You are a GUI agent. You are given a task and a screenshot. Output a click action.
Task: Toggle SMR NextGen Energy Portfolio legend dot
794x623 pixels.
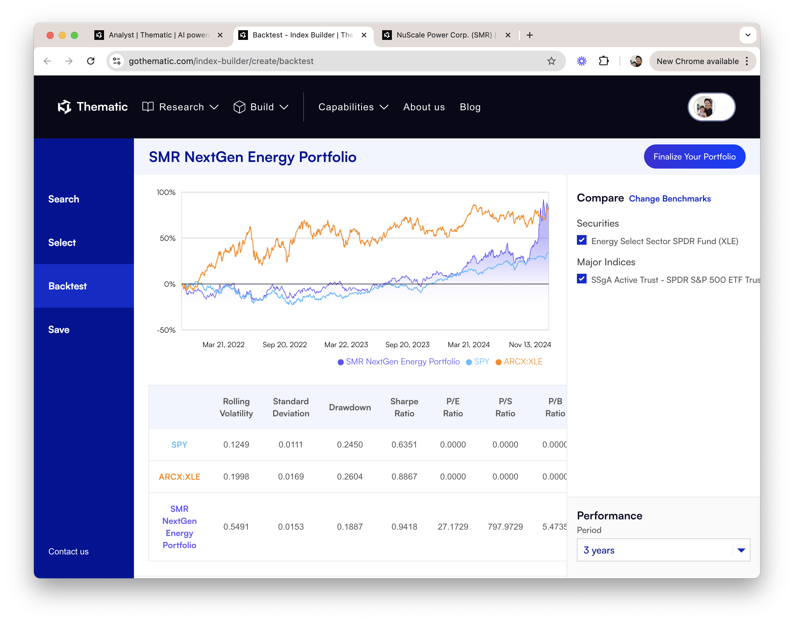(340, 362)
